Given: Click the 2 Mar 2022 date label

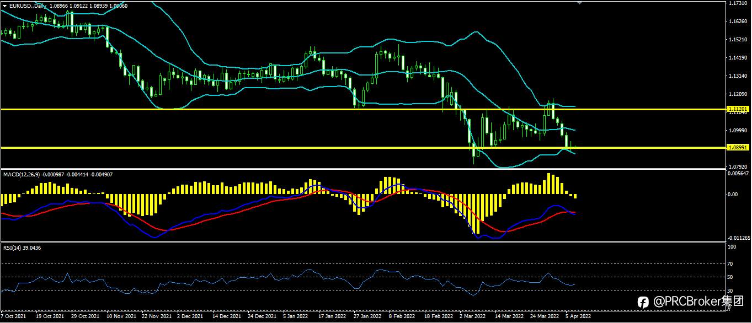Looking at the screenshot, I should 472,317.
